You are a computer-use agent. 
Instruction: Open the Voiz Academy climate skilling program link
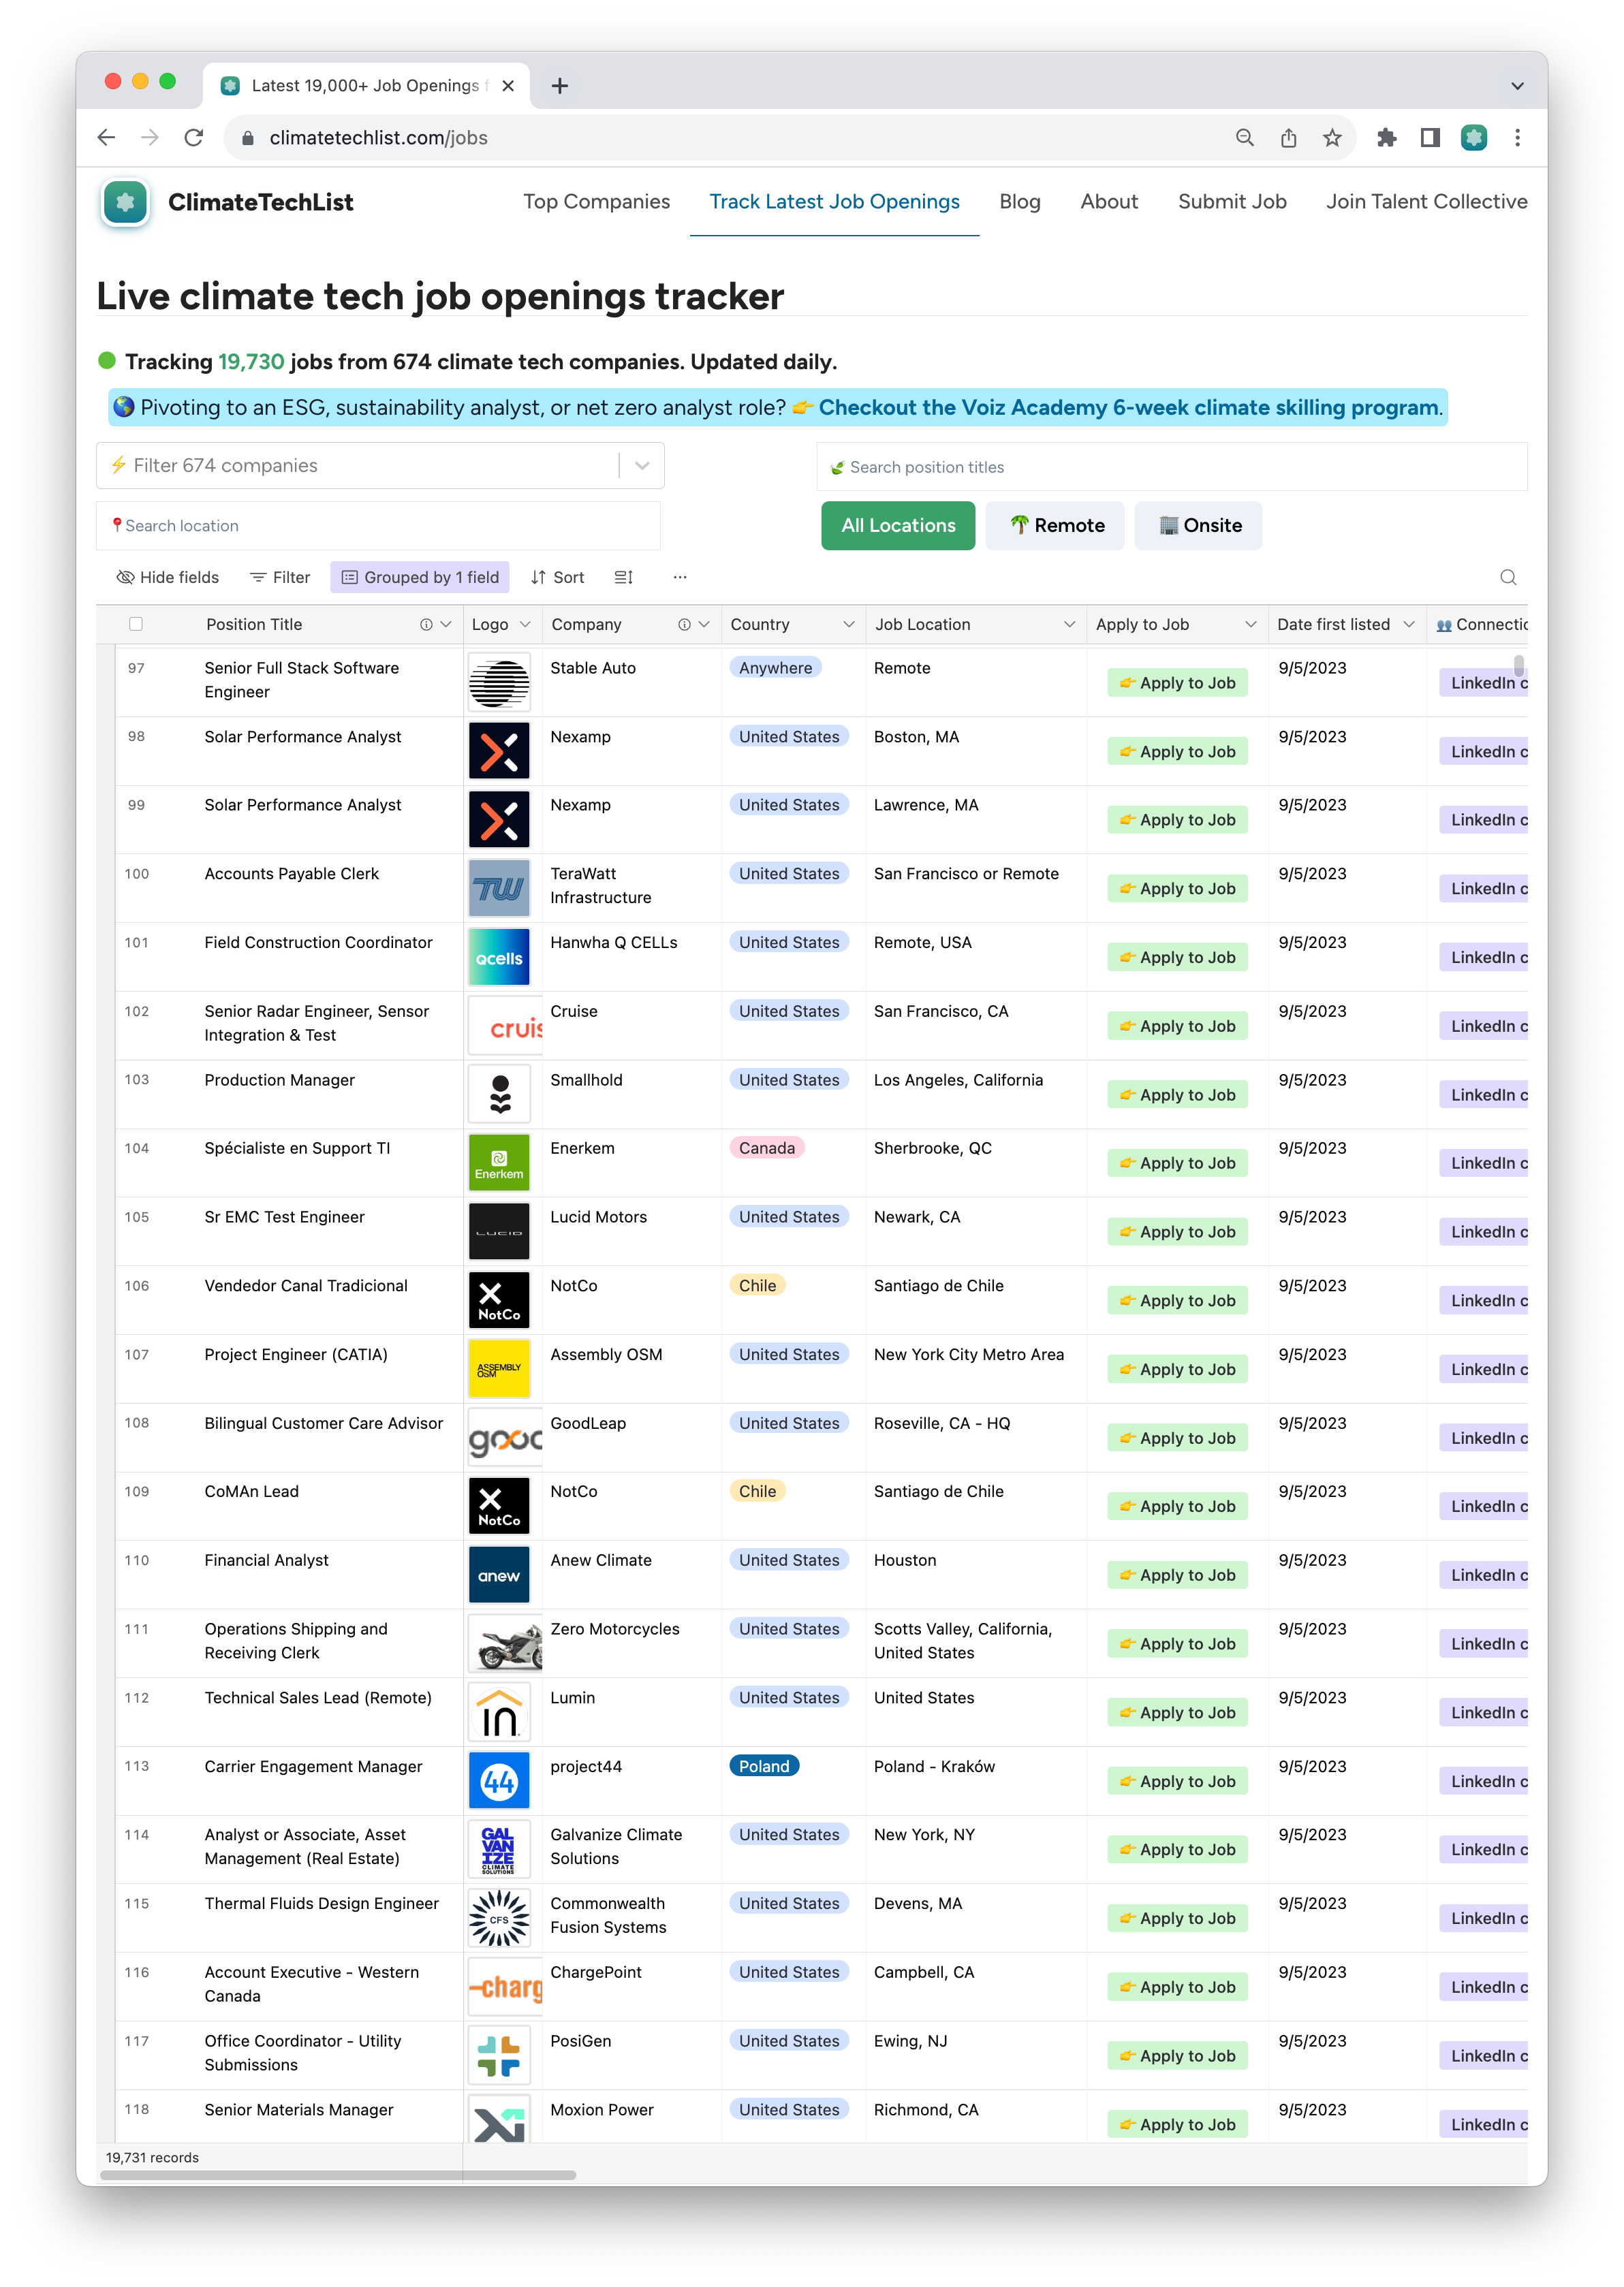(1130, 408)
